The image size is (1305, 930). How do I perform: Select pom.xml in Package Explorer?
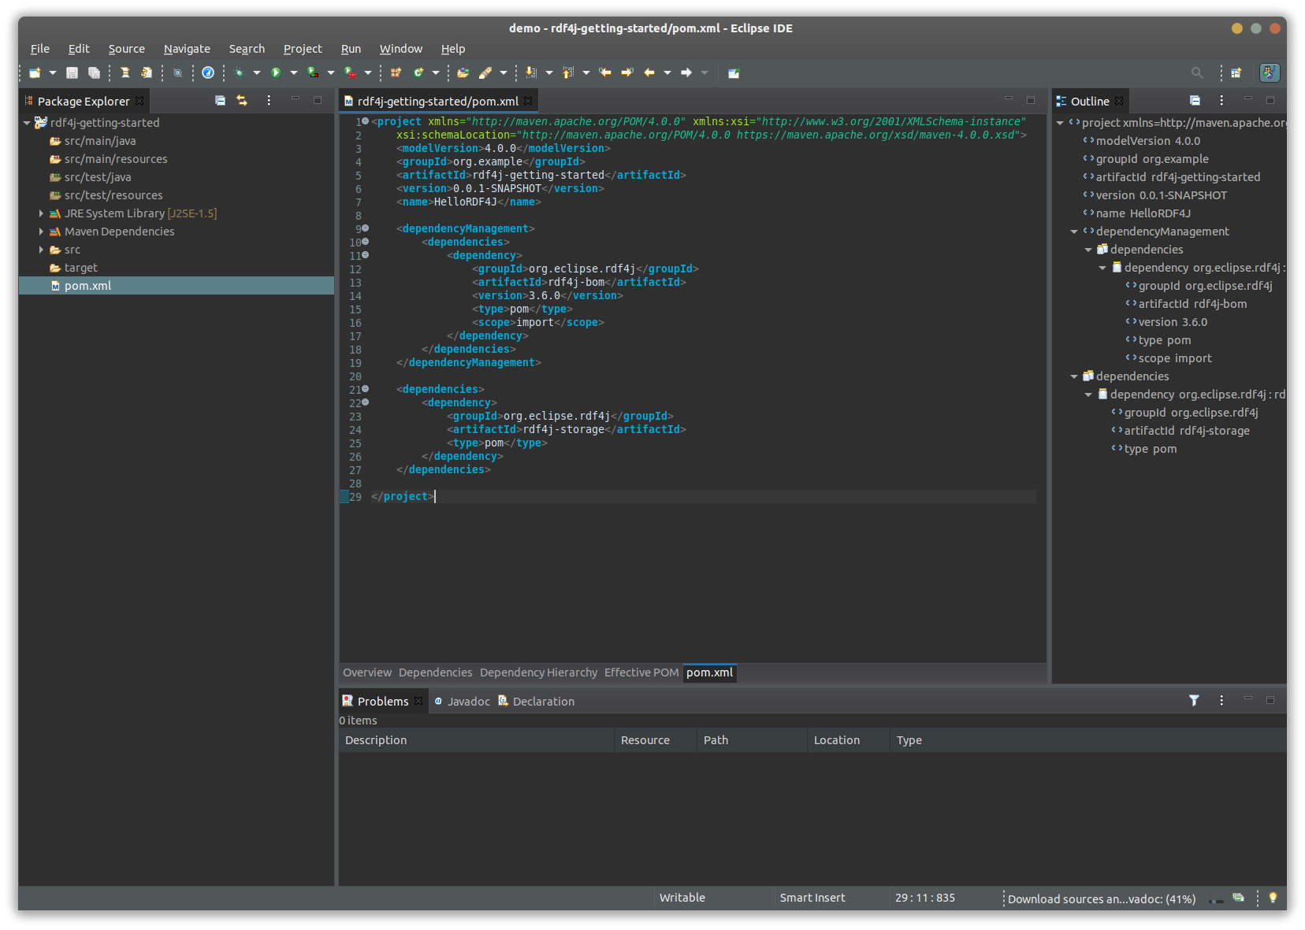[177, 286]
